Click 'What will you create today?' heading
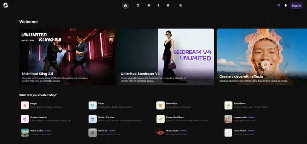Image resolution: width=307 pixels, height=144 pixels. [x=38, y=95]
